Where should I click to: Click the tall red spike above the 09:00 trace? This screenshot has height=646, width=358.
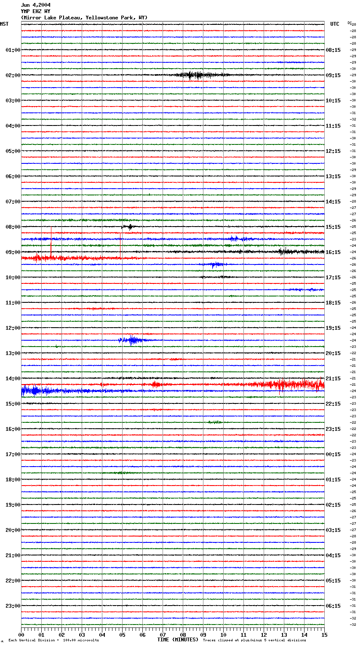[x=51, y=242]
